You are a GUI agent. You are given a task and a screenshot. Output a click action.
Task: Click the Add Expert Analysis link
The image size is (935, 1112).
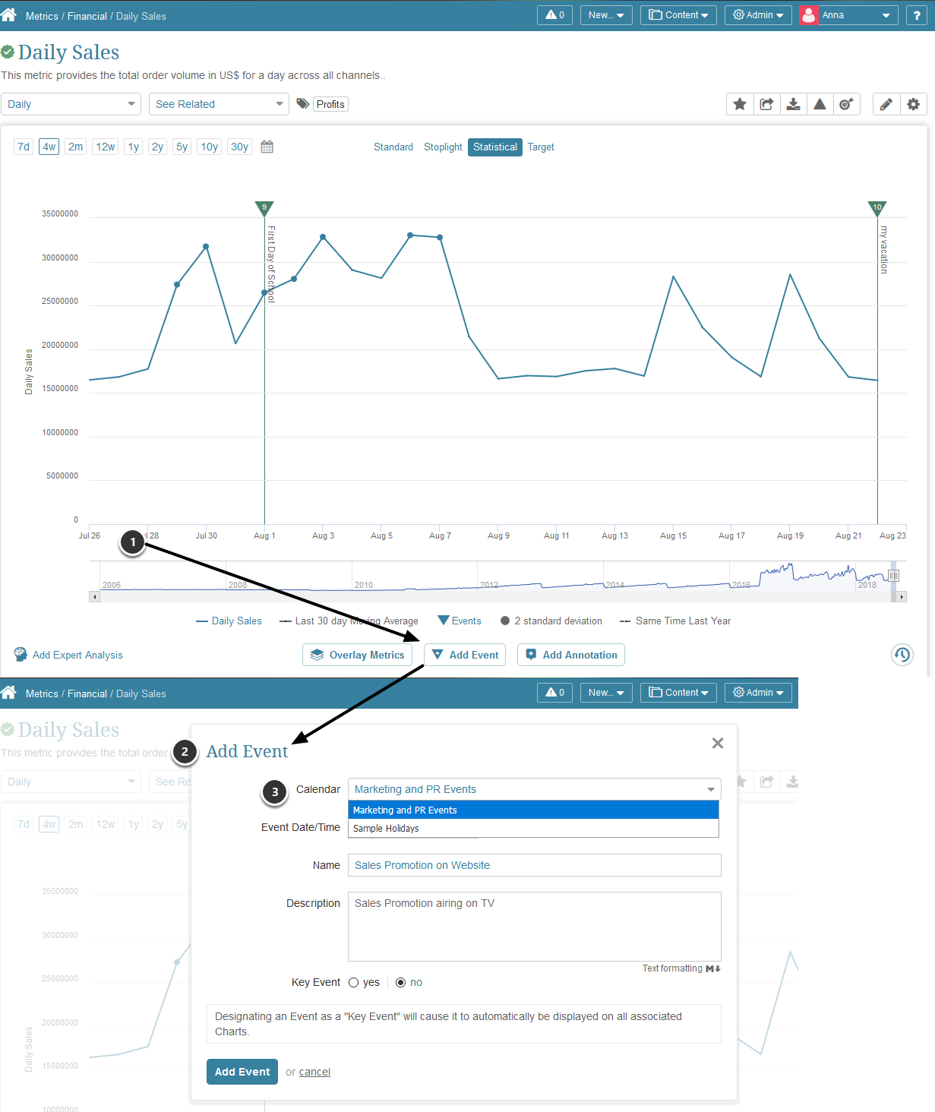pyautogui.click(x=77, y=655)
